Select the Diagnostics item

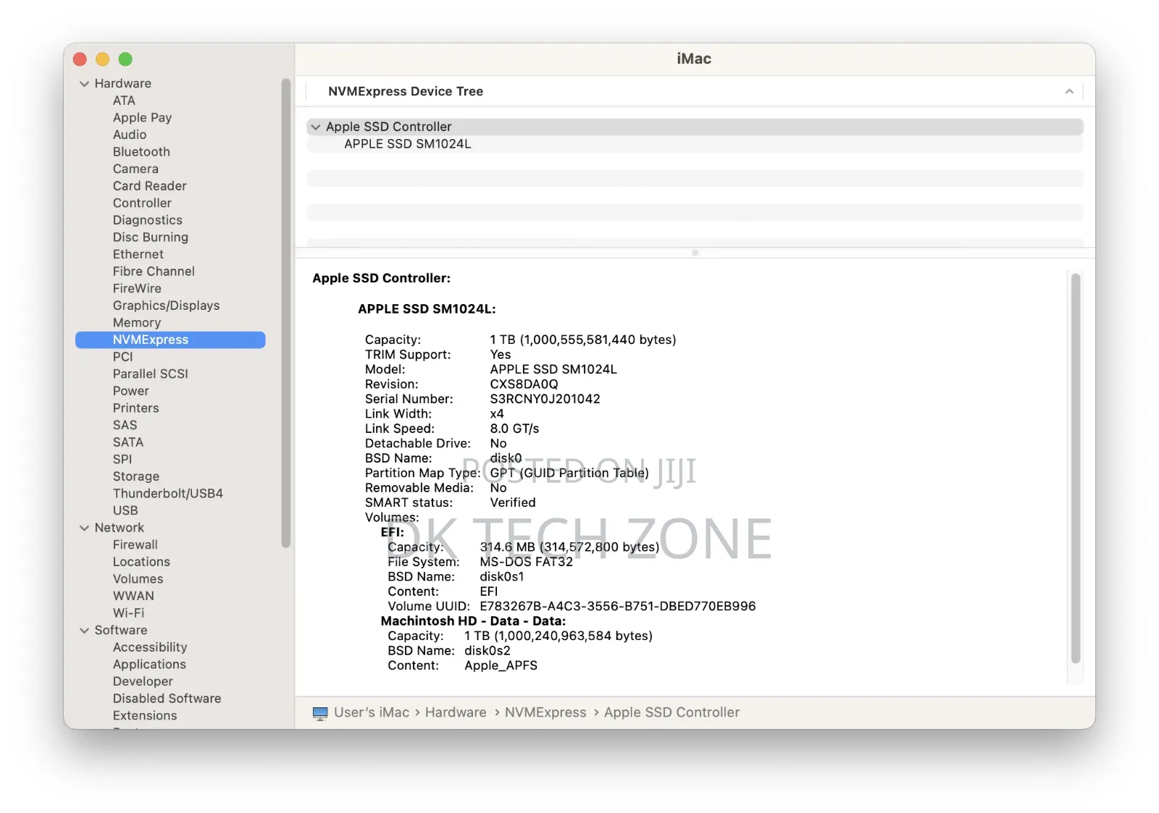[148, 220]
